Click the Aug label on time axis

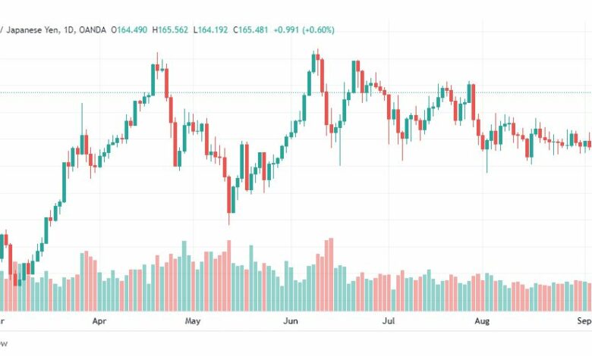[482, 321]
